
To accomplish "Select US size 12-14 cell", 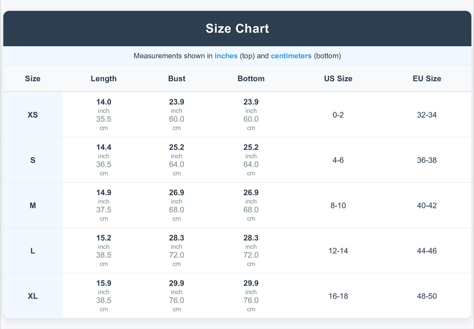I will tap(338, 251).
